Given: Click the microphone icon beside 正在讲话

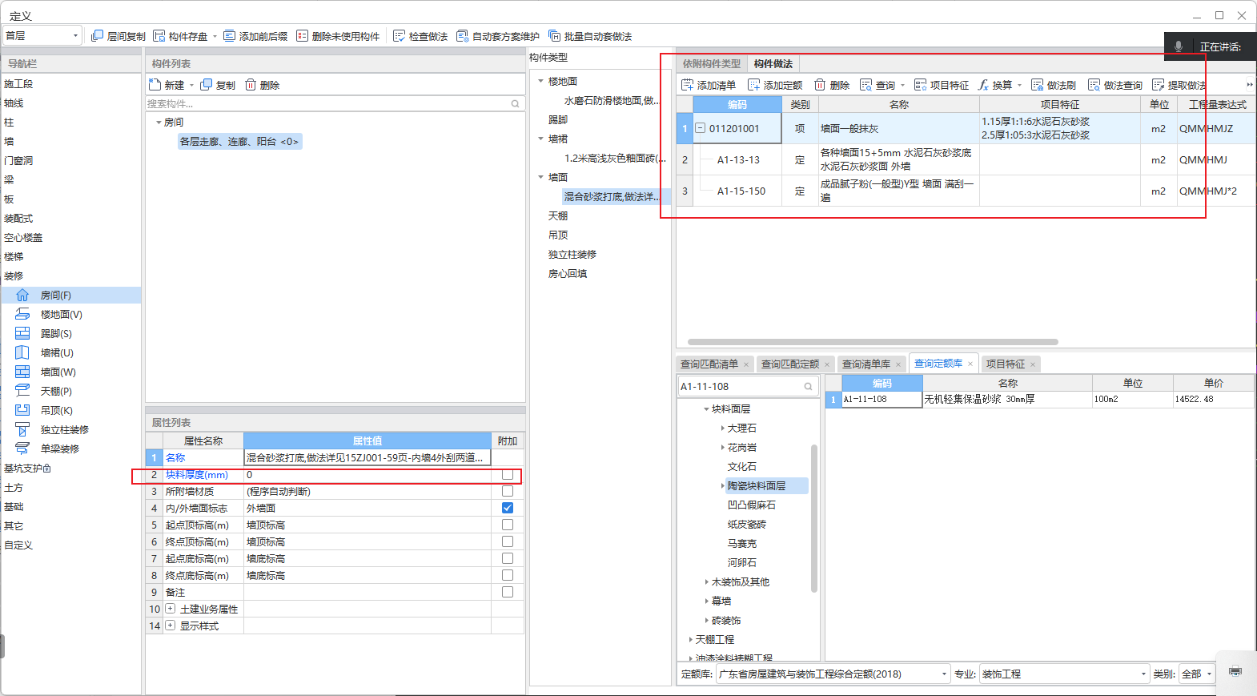Looking at the screenshot, I should pyautogui.click(x=1178, y=46).
